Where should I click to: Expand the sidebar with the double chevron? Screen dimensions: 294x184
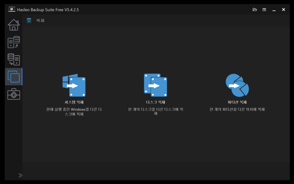click(20, 175)
